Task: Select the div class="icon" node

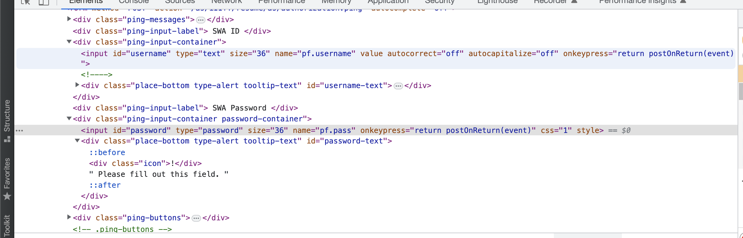Action: click(x=145, y=164)
